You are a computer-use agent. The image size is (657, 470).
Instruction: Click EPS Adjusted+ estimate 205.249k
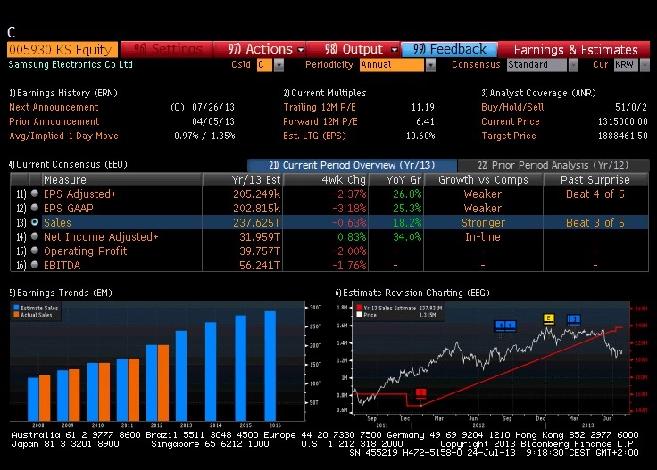[x=256, y=194]
